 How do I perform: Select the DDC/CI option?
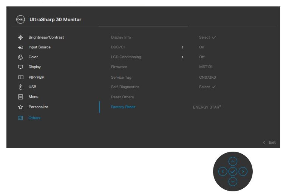coord(118,47)
